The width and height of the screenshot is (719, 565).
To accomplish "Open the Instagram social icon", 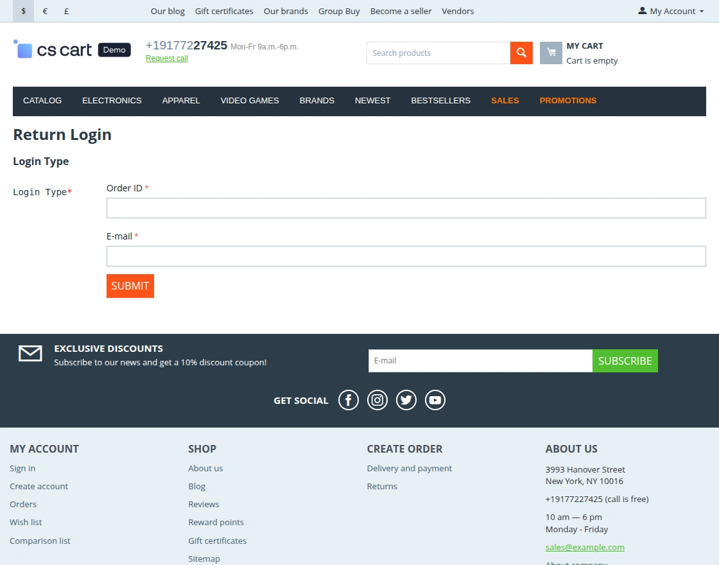I will pos(377,399).
